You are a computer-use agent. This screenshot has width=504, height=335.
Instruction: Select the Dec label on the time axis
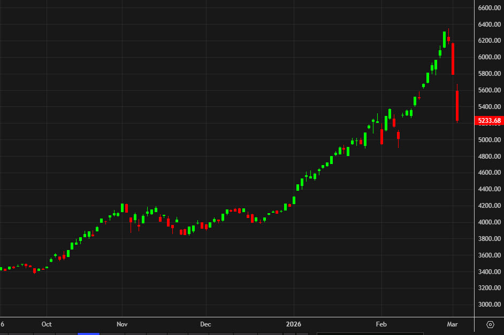(x=205, y=324)
